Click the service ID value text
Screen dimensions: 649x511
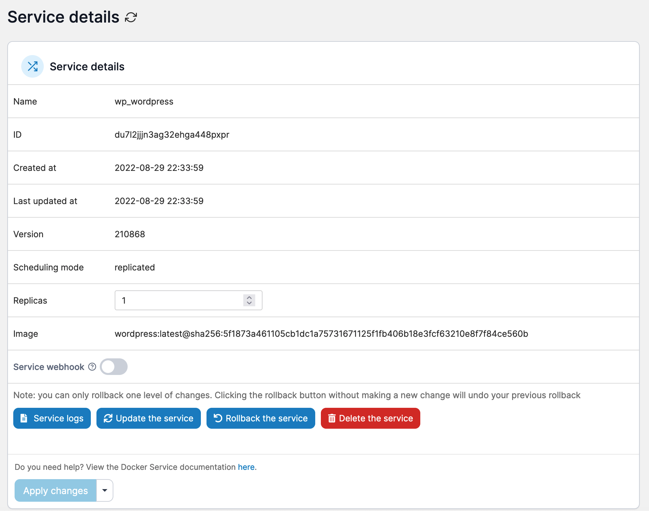coord(172,135)
